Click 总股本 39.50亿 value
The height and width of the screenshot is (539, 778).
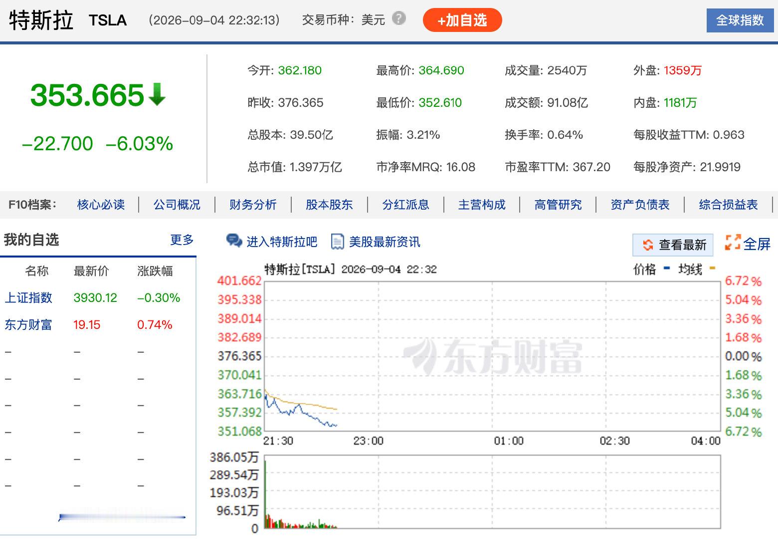click(x=312, y=135)
